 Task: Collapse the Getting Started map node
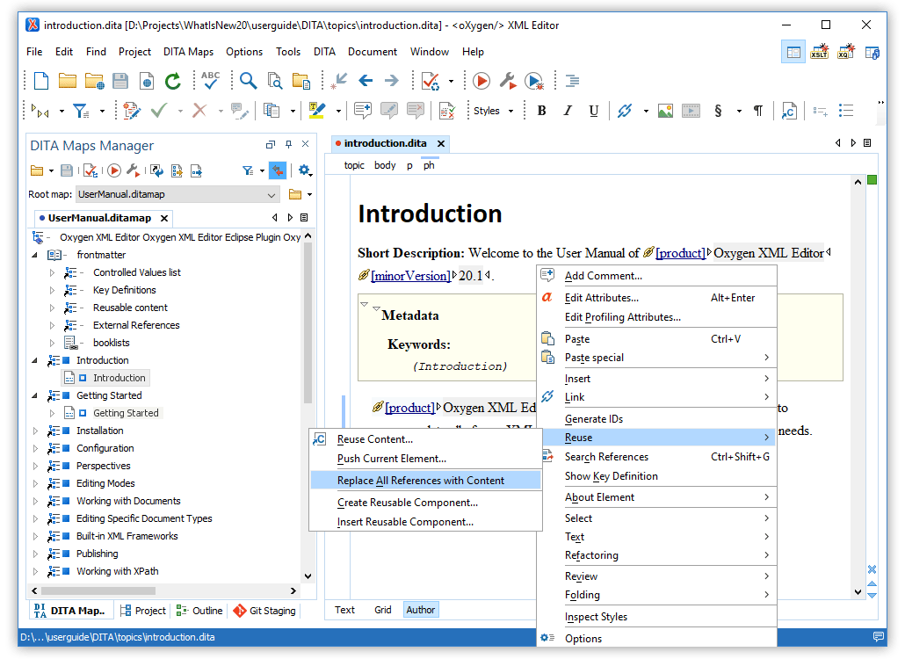[x=34, y=396]
